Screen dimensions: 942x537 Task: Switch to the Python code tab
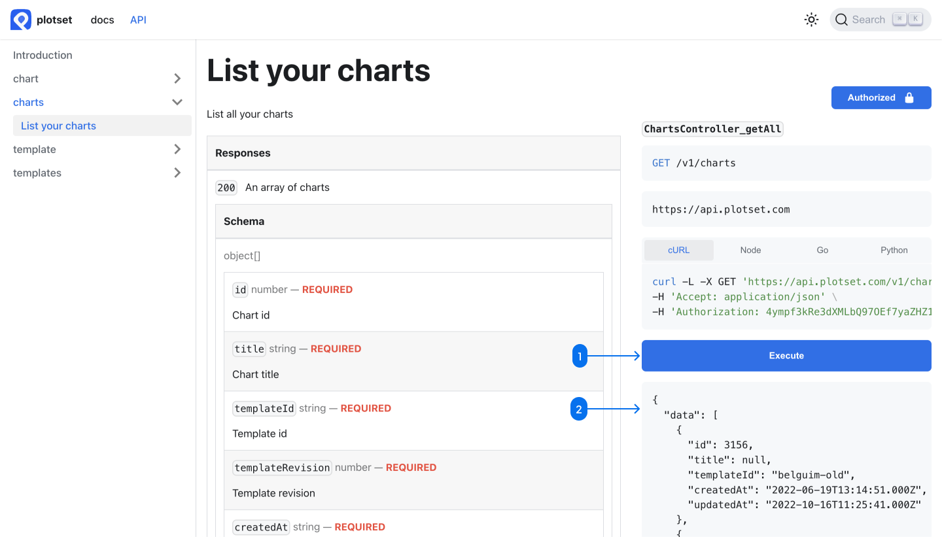pos(894,250)
